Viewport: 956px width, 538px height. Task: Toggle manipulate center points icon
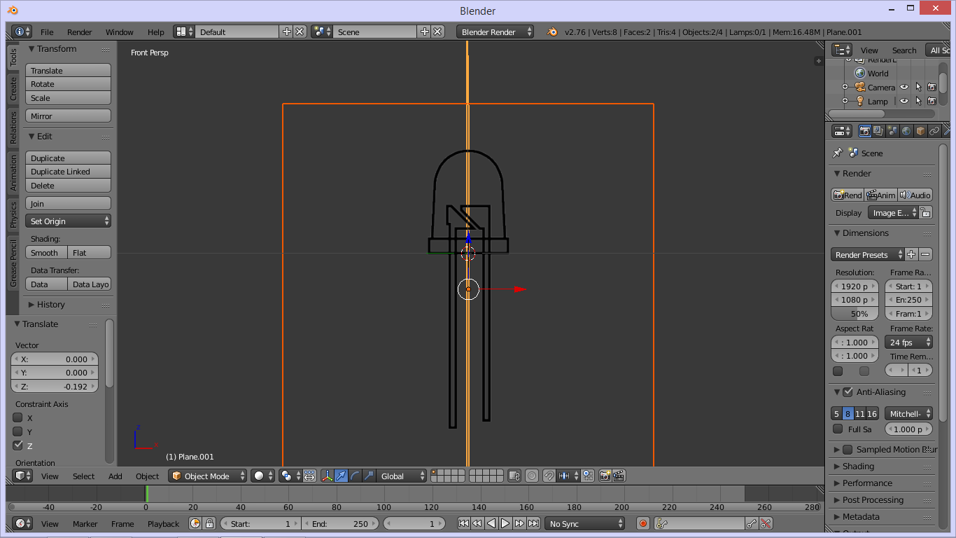point(309,476)
